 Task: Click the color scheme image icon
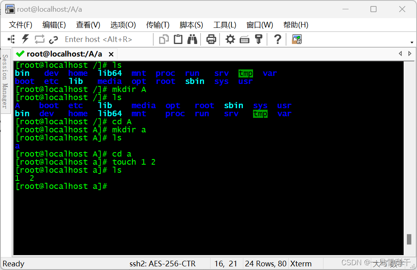[x=297, y=39]
